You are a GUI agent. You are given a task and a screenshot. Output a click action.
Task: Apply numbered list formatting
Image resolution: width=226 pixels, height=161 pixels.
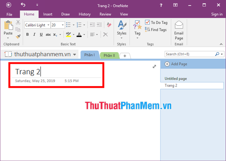pos(79,25)
